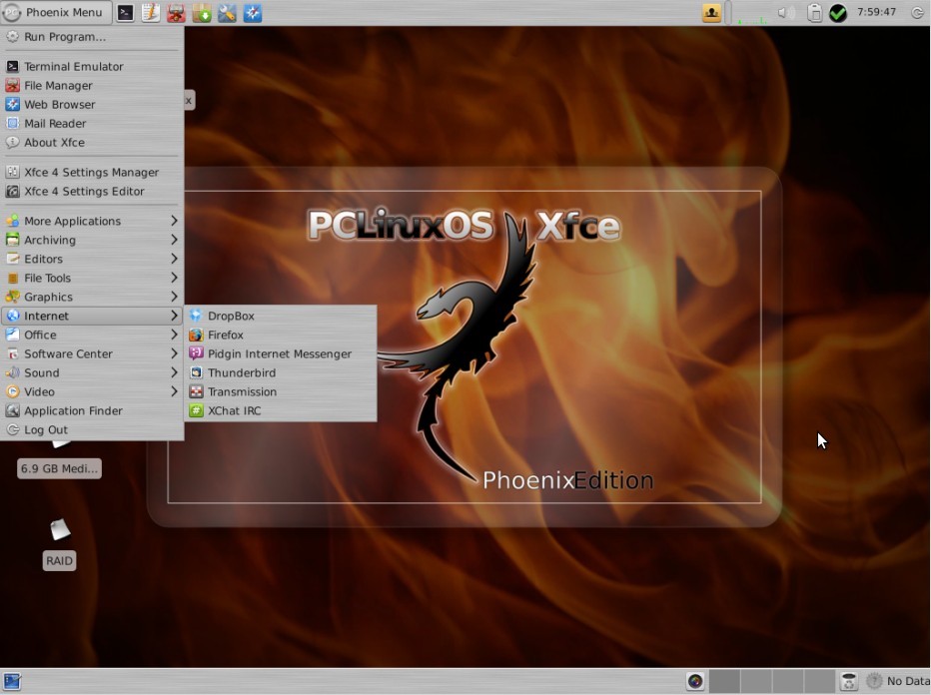
Task: Select the RAID desktop volume icon
Action: point(60,529)
